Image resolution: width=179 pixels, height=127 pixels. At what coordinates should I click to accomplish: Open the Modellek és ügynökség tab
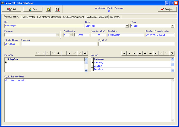click(x=97, y=17)
